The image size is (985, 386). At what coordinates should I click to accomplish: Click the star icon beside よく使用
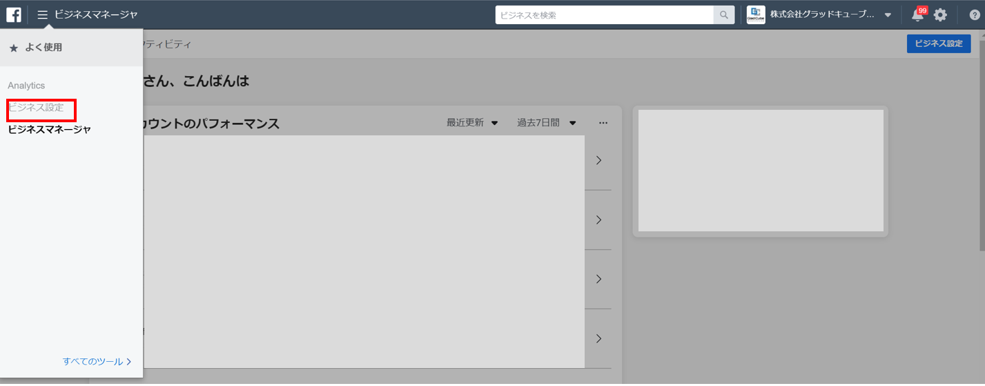pos(13,48)
